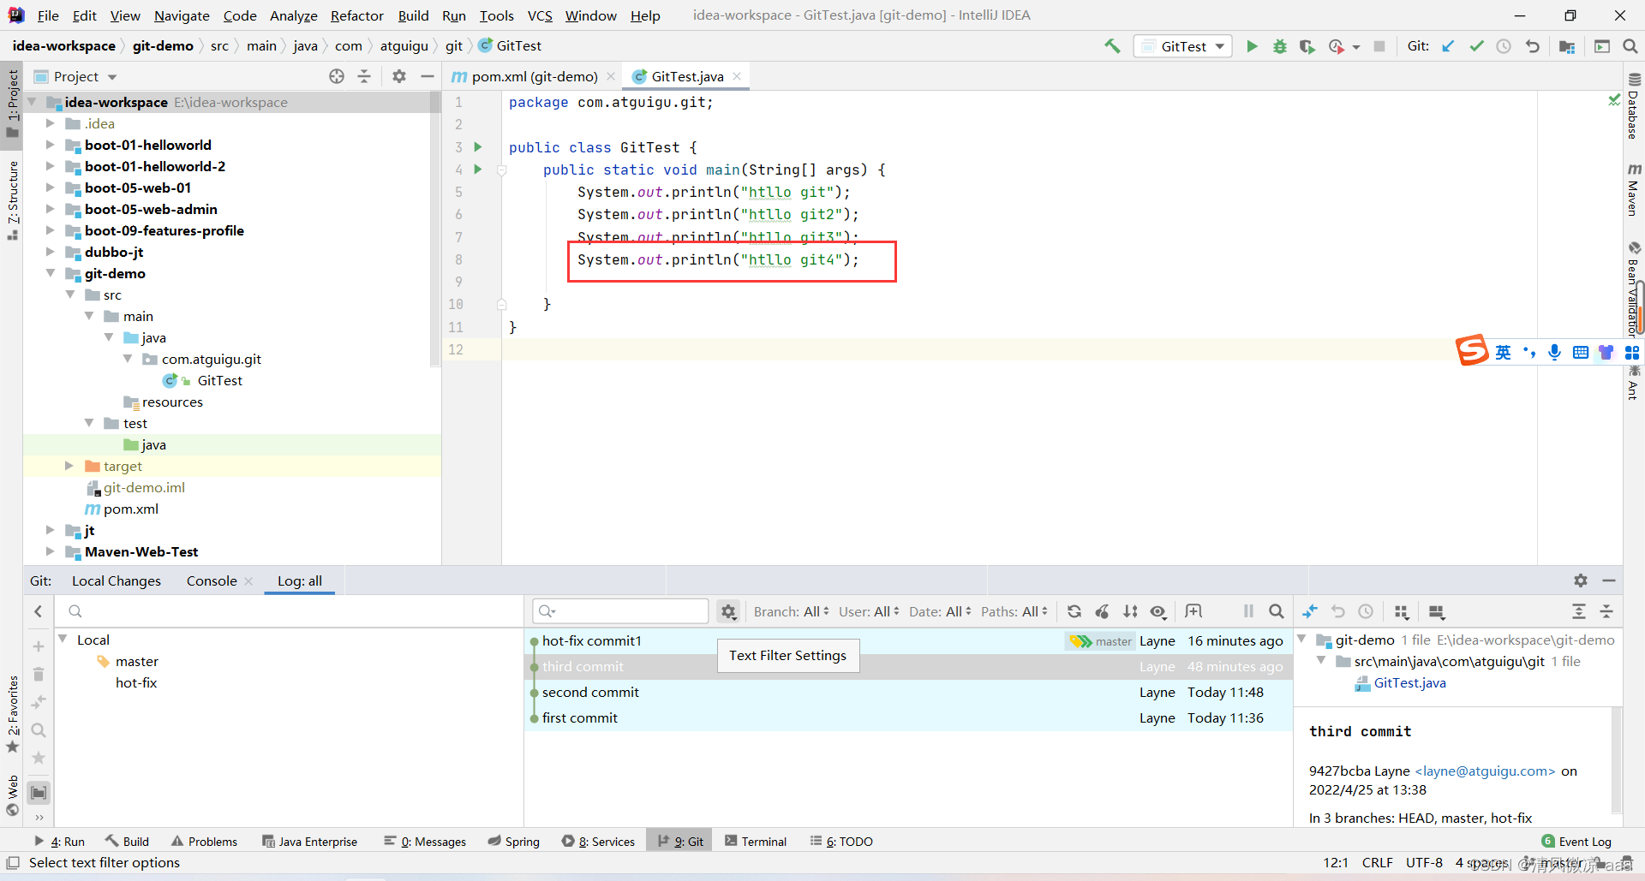The image size is (1645, 881).
Task: Expand the boot-01-helloworld folder
Action: pyautogui.click(x=50, y=145)
